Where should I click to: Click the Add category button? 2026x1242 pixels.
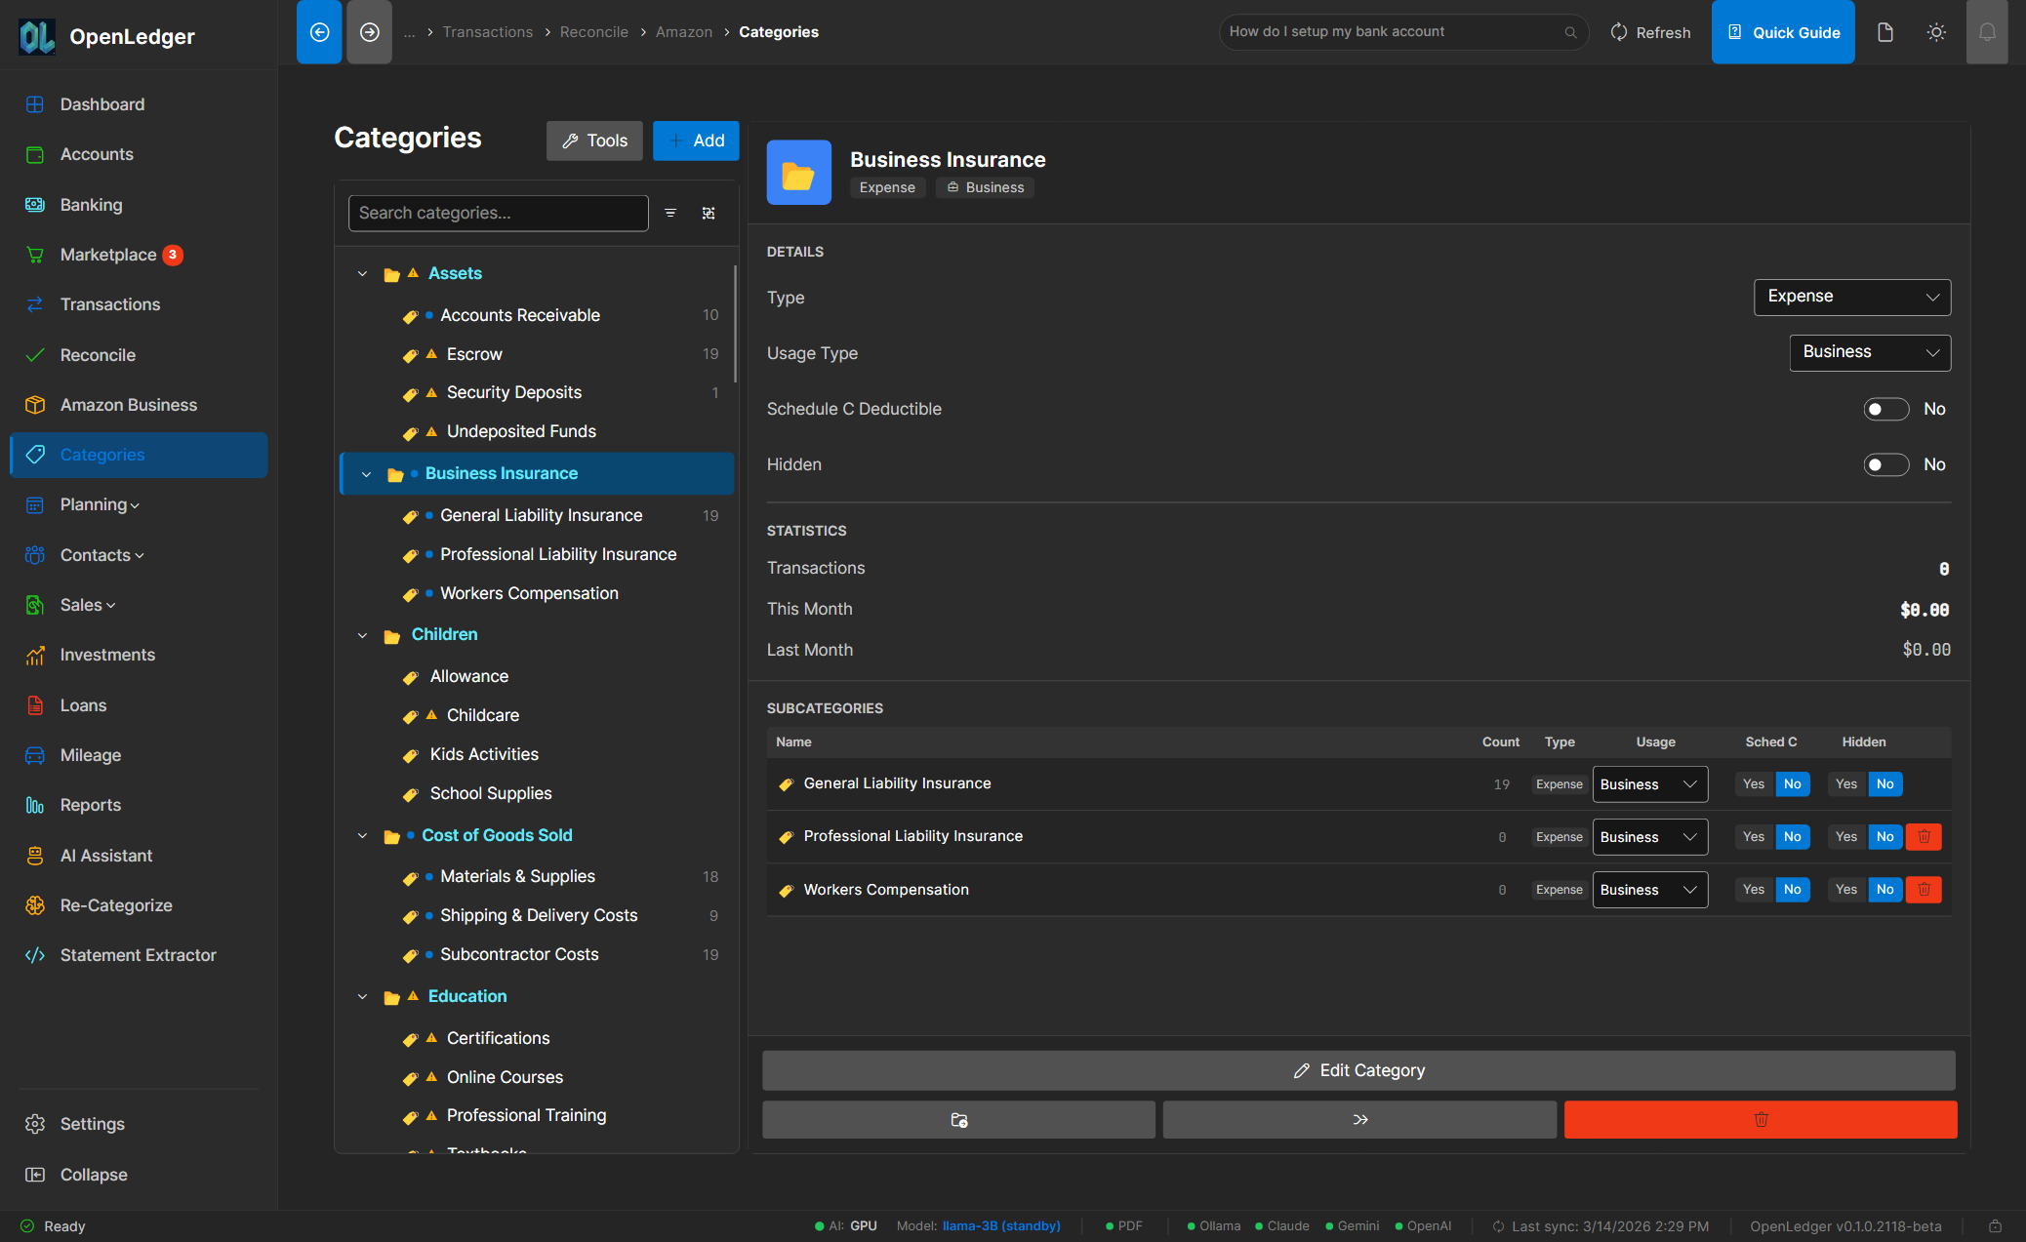(x=695, y=140)
